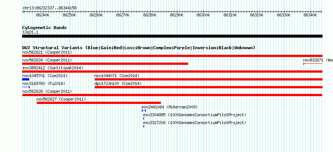Click the blue tick for esv3327206

click(144, 126)
